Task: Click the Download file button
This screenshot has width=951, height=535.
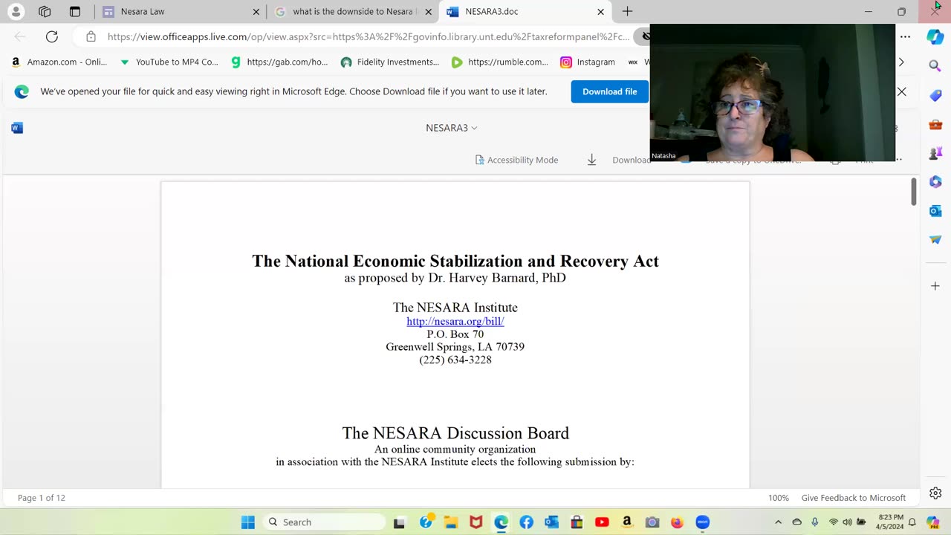Action: point(609,91)
